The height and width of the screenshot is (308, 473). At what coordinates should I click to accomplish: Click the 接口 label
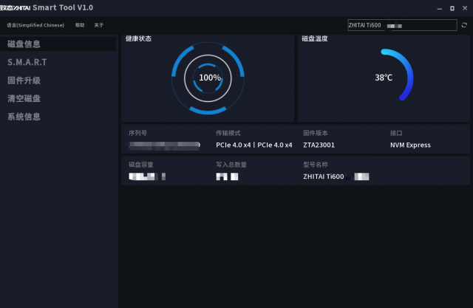(x=396, y=133)
